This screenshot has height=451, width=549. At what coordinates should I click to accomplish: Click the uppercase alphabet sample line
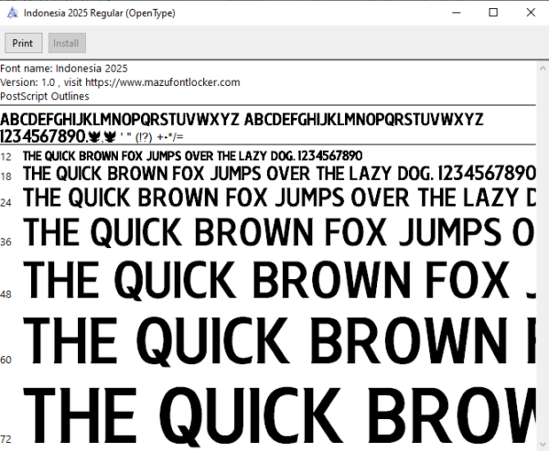[242, 120]
